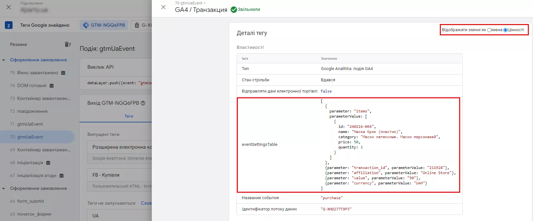The height and width of the screenshot is (221, 533).
Task: Click the transaction_id parameter line
Action: click(x=387, y=168)
